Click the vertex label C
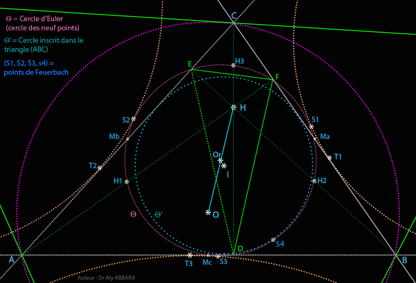This screenshot has height=283, width=416. (234, 16)
